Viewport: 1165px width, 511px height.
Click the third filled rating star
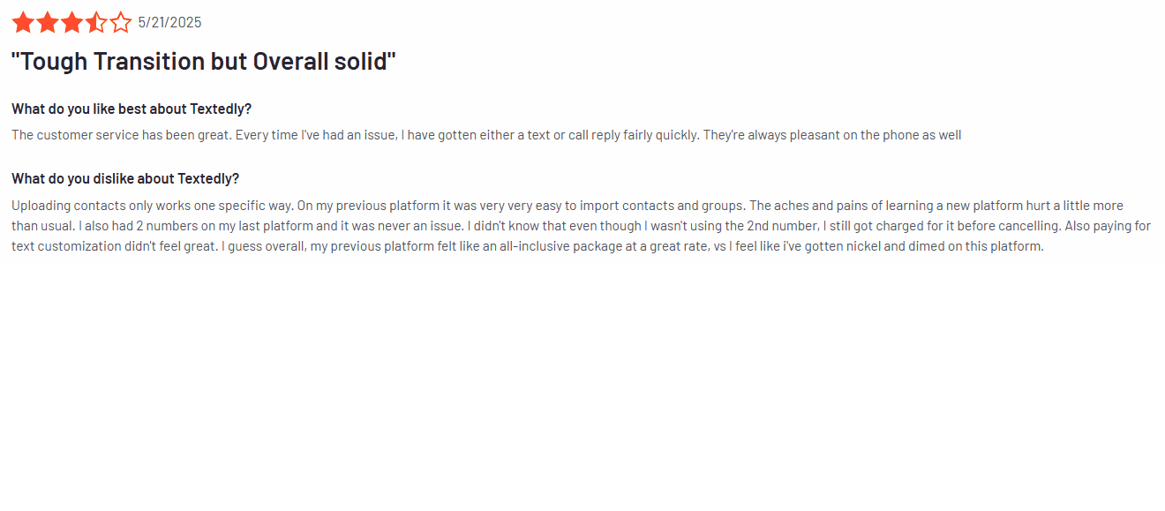[71, 22]
